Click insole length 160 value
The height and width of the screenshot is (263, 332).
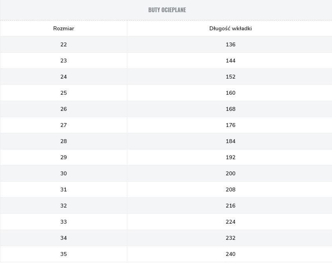click(x=231, y=93)
